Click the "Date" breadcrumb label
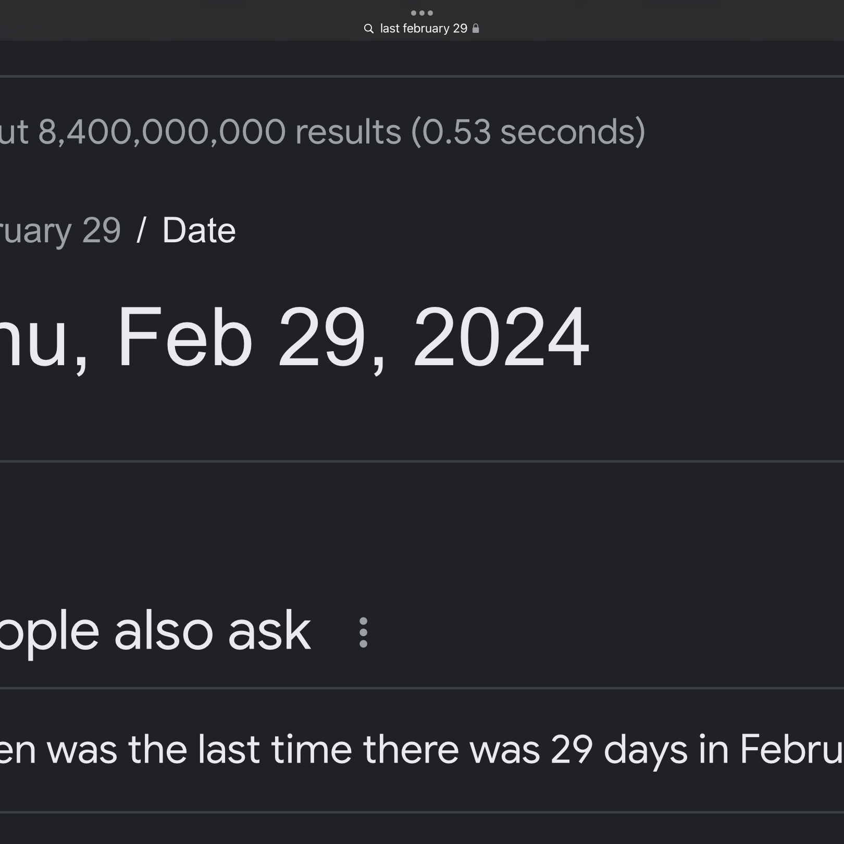 point(198,230)
